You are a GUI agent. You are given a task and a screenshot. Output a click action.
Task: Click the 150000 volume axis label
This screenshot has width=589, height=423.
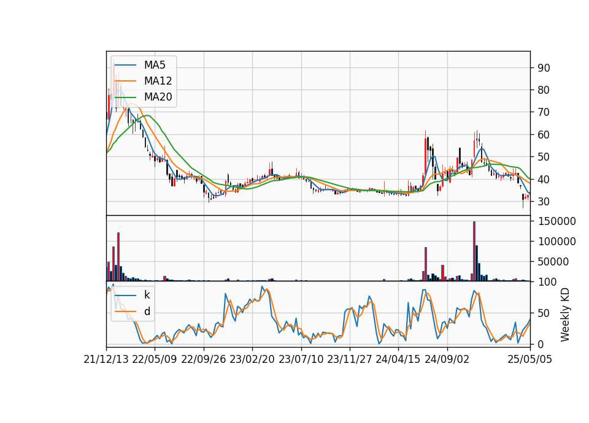coord(556,221)
